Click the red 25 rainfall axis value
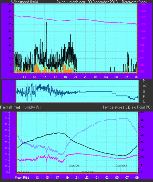 click(x=13, y=122)
